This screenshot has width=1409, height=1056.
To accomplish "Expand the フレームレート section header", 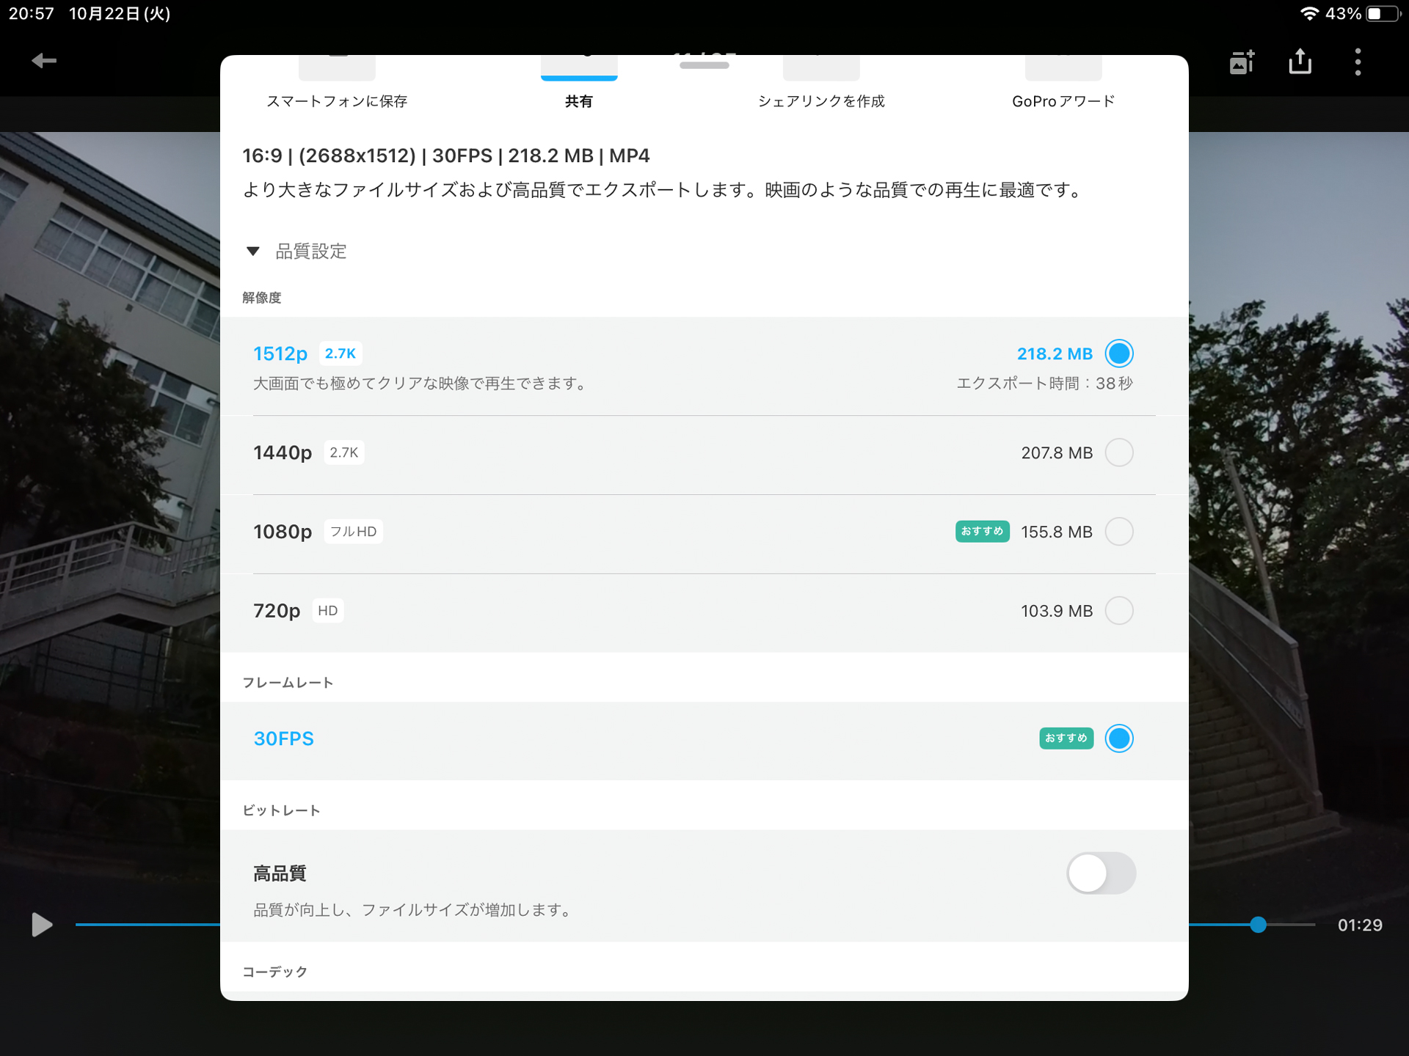I will [x=287, y=682].
